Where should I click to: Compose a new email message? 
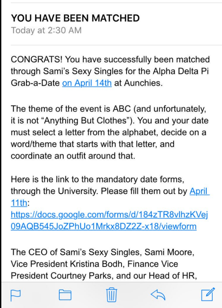point(208,294)
